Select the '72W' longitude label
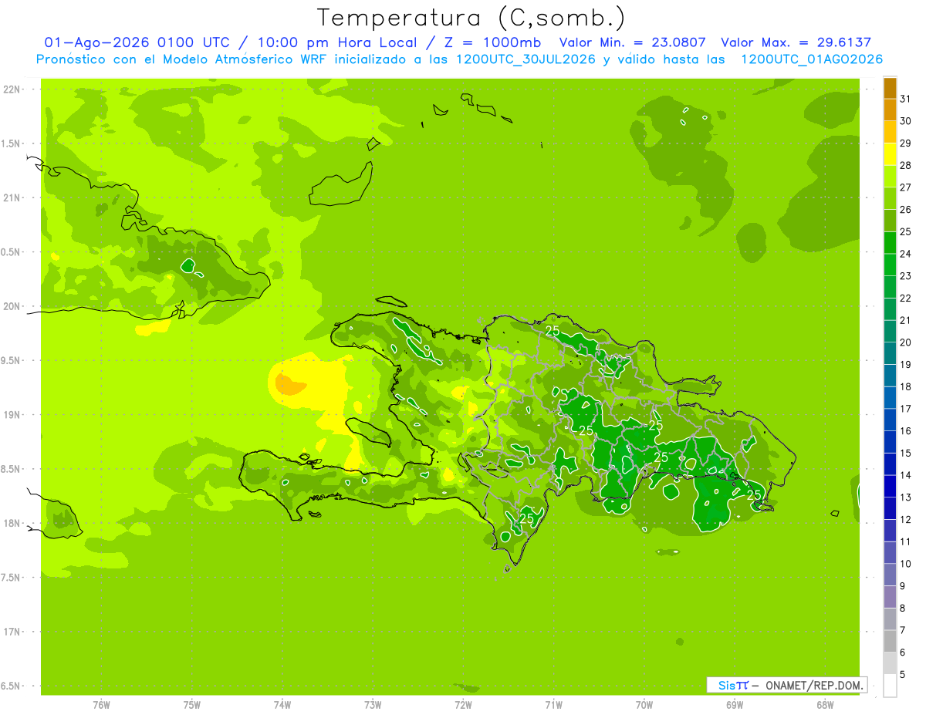This screenshot has height=715, width=926. [x=463, y=705]
